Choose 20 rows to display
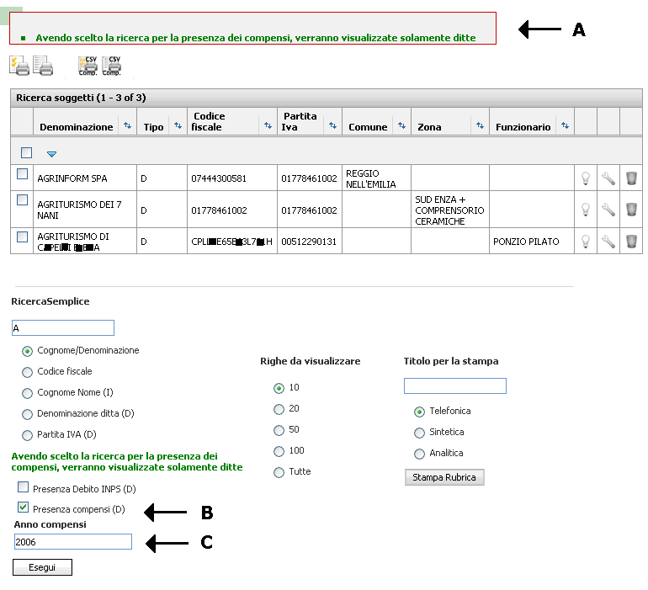Image resolution: width=648 pixels, height=590 pixels. tap(279, 409)
